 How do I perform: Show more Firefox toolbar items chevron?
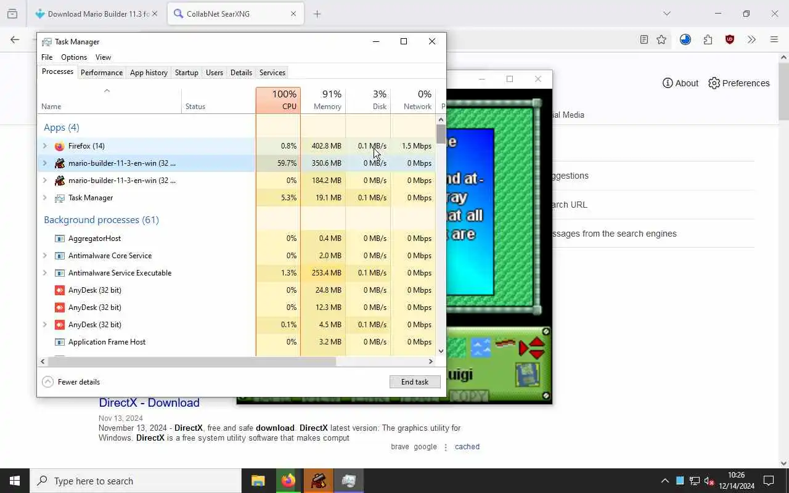tap(751, 39)
